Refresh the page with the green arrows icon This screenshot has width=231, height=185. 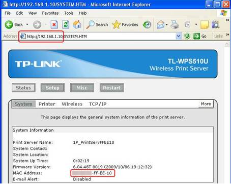(66, 25)
